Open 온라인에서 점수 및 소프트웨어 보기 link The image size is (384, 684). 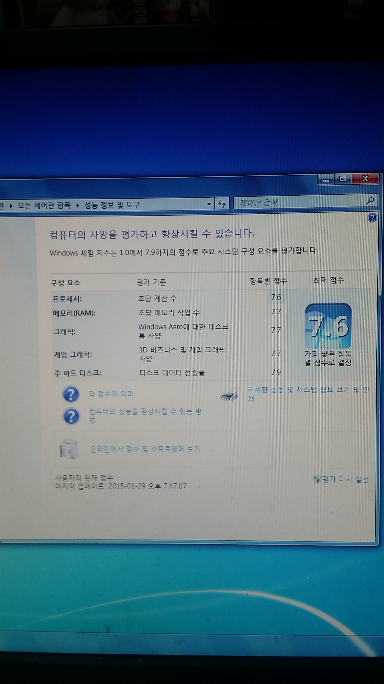(x=145, y=449)
